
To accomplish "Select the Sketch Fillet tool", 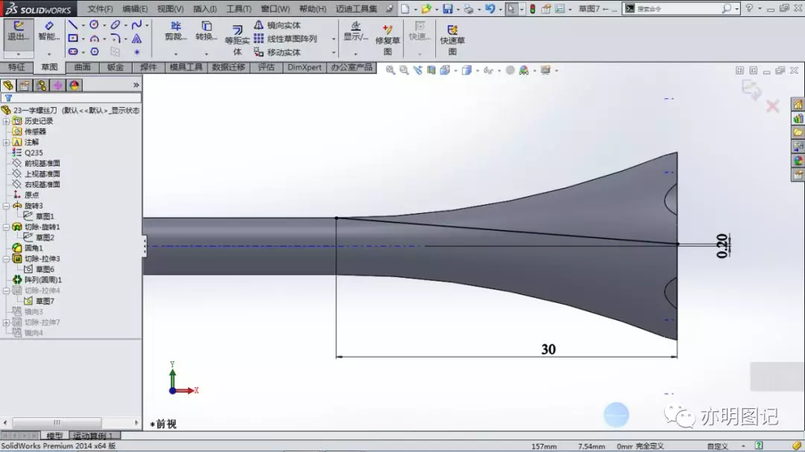I will click(116, 39).
